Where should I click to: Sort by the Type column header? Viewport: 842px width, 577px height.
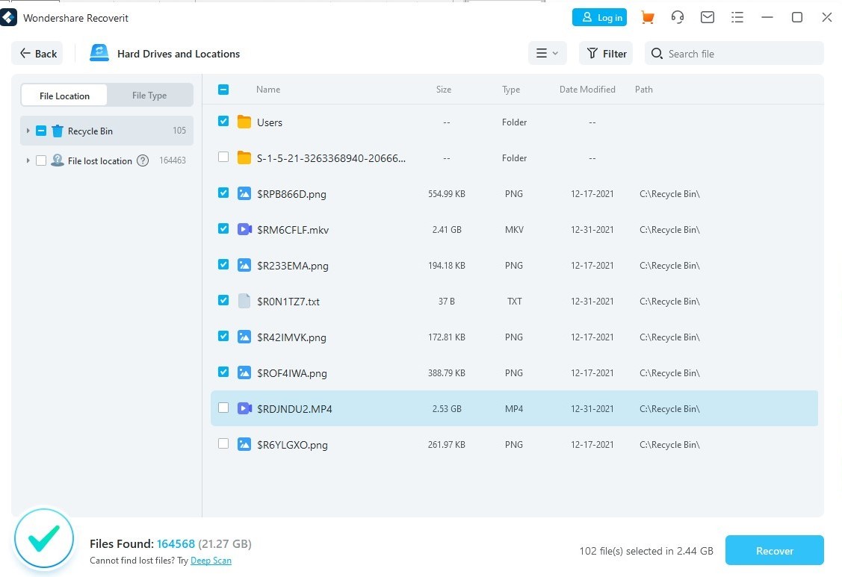[x=511, y=89]
